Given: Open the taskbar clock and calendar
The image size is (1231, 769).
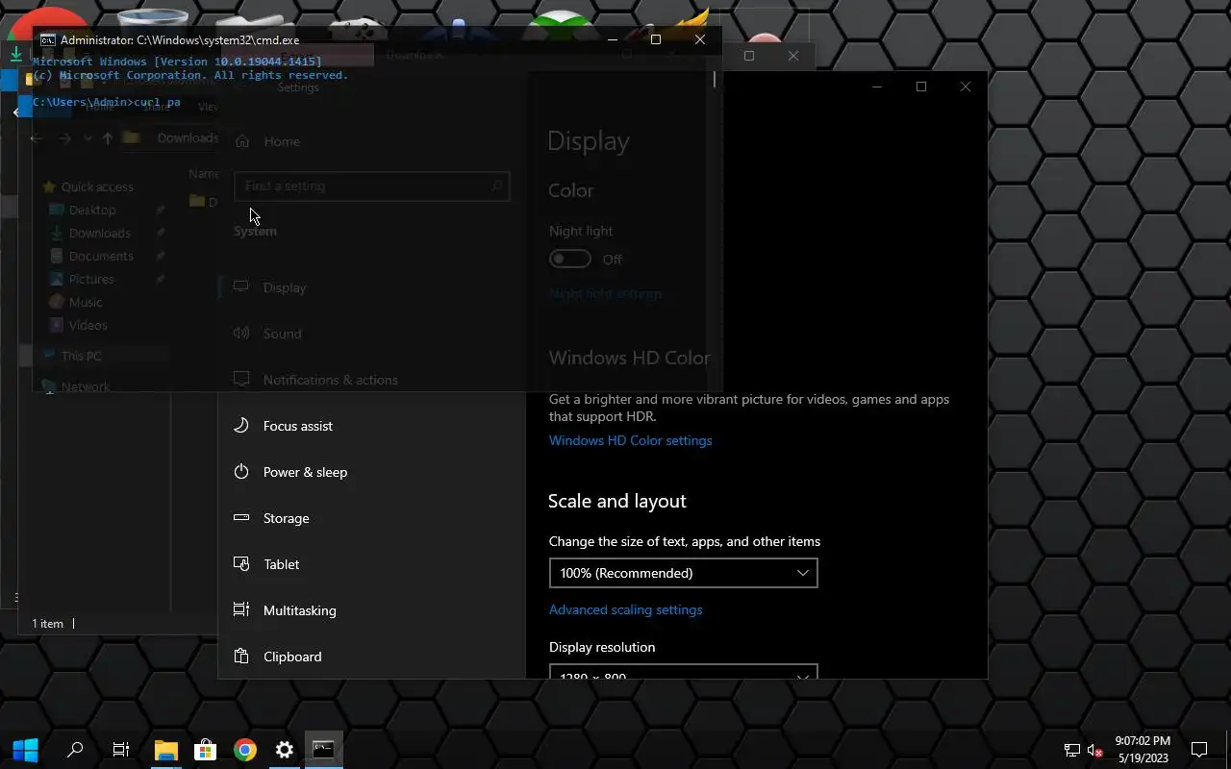Looking at the screenshot, I should [x=1143, y=750].
